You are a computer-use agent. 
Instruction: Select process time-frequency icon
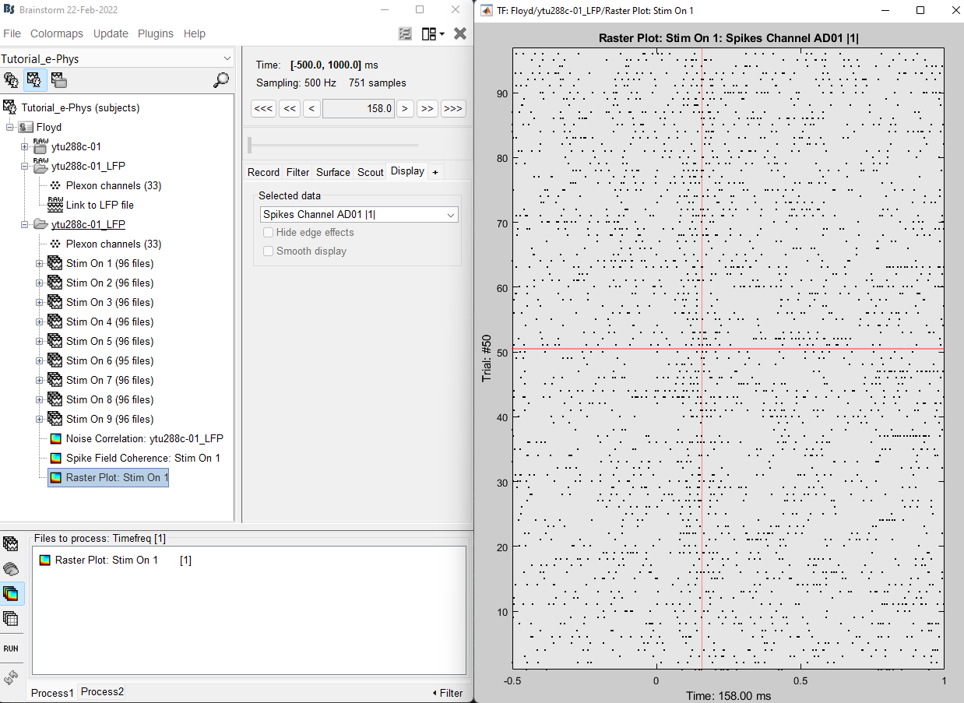coord(11,594)
